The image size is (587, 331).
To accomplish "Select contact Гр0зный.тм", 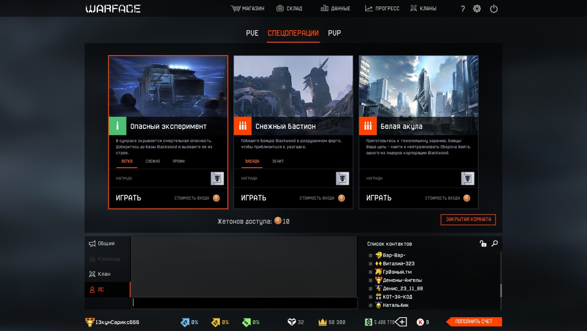I will pyautogui.click(x=397, y=272).
